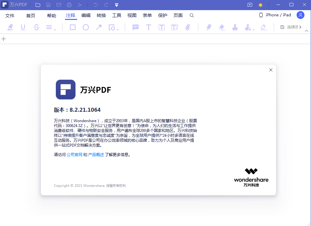Click the open folder icon in title bar

click(x=38, y=5)
